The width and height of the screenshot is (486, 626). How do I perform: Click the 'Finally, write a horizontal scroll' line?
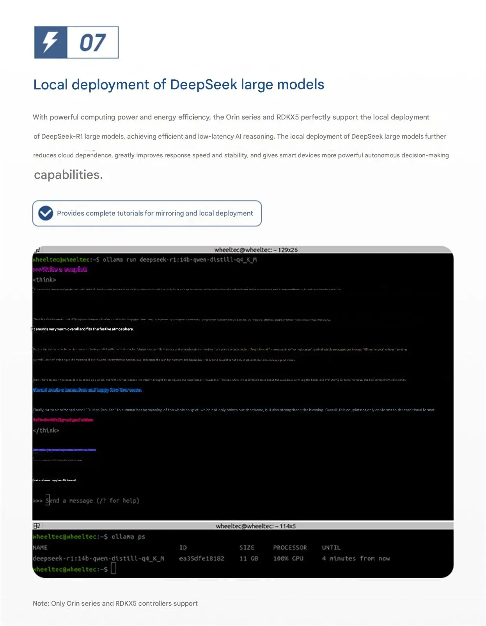234,410
